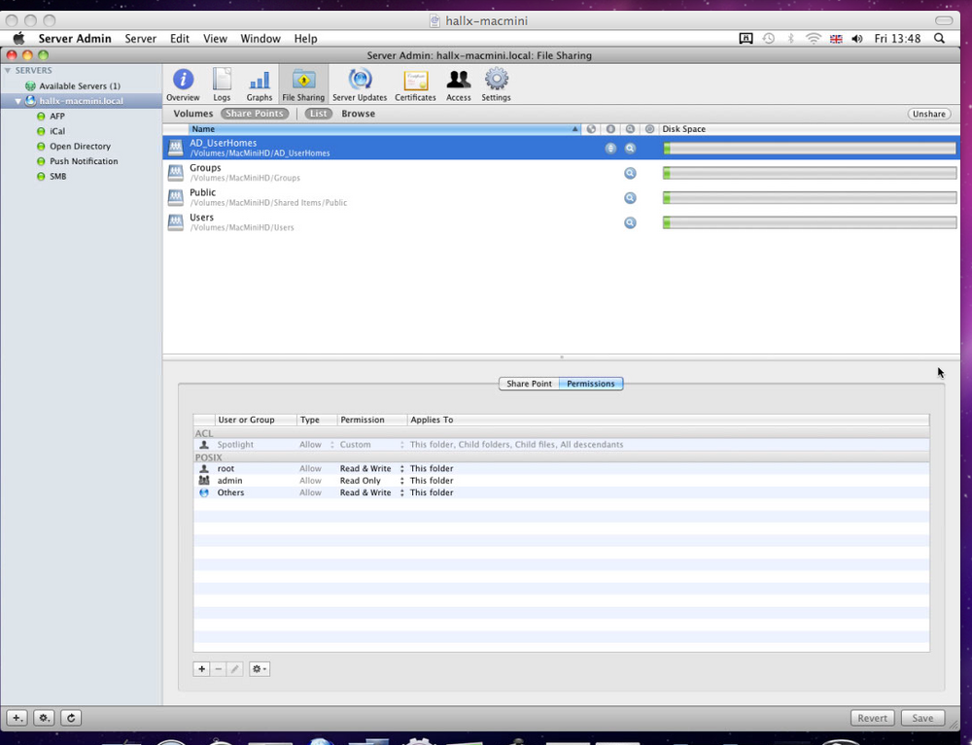
Task: Click the Spotlight magnifier icon in Groups row
Action: (630, 173)
